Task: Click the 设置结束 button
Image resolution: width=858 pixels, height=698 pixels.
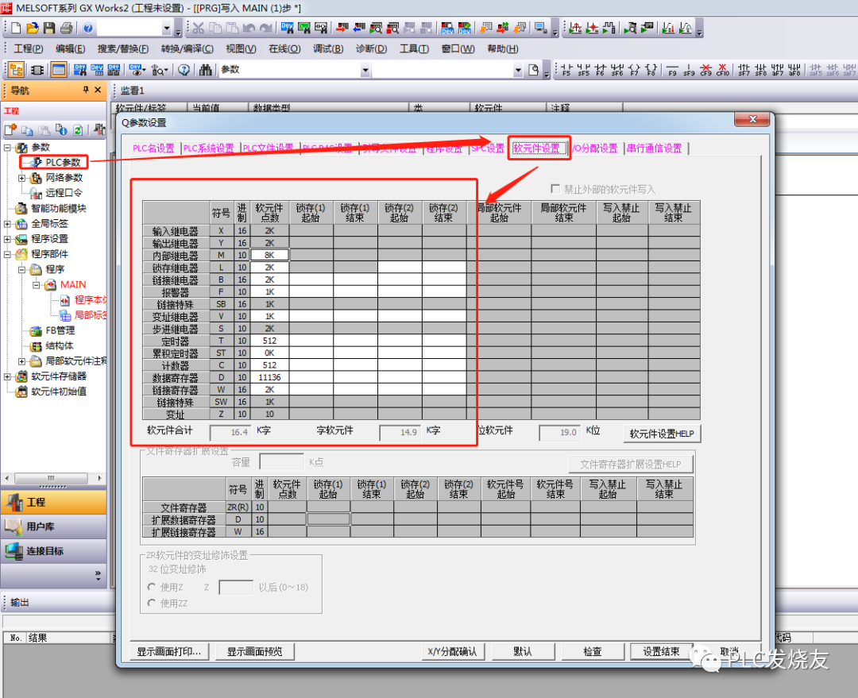Action: tap(661, 651)
